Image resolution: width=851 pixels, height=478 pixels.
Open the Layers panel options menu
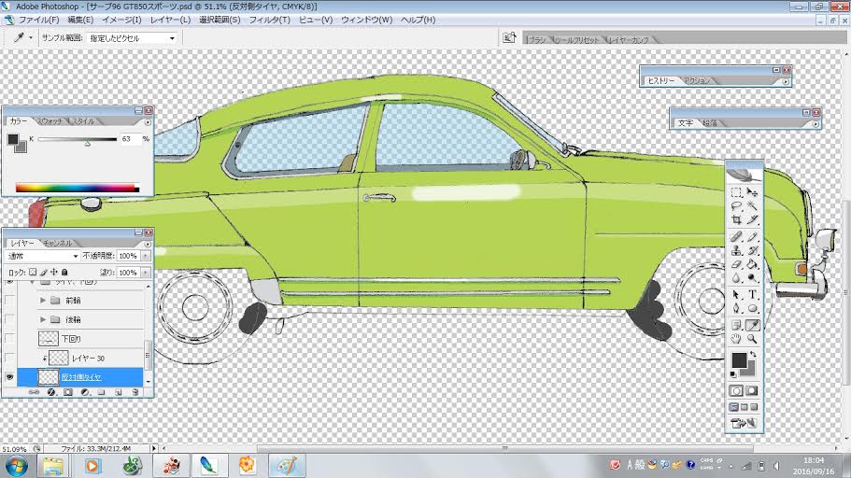click(148, 244)
